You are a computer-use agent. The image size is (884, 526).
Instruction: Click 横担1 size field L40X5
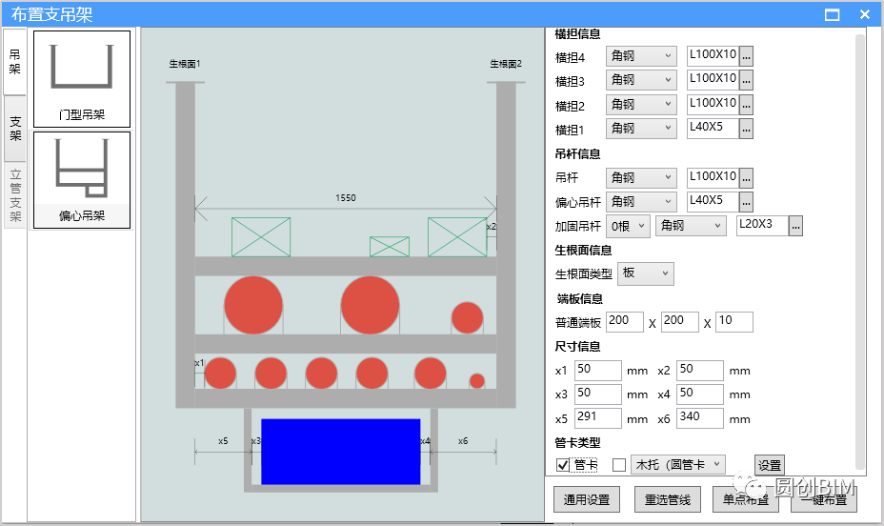[x=713, y=129]
